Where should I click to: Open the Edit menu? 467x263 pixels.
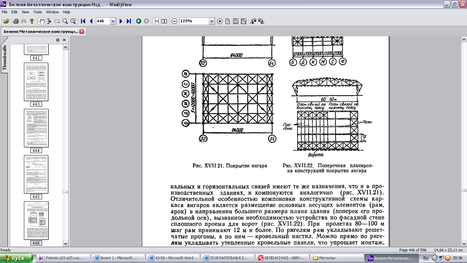click(14, 12)
